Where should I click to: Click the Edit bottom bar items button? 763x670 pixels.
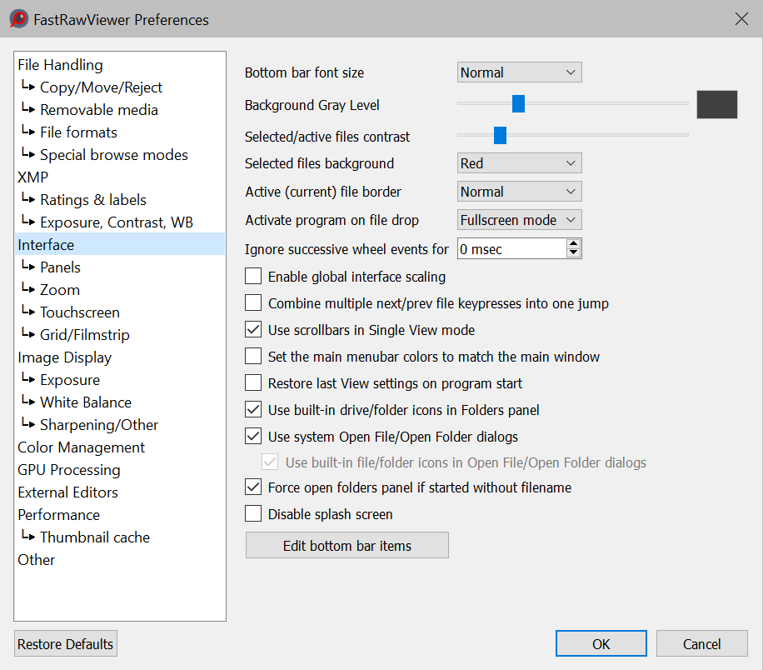(347, 546)
